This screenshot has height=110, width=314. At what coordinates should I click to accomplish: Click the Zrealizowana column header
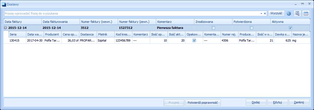[213, 22]
